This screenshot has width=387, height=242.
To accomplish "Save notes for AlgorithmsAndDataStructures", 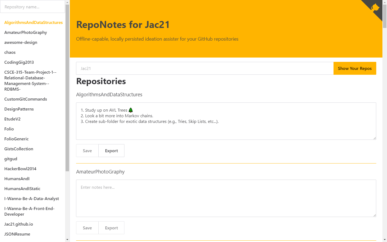I will point(87,151).
